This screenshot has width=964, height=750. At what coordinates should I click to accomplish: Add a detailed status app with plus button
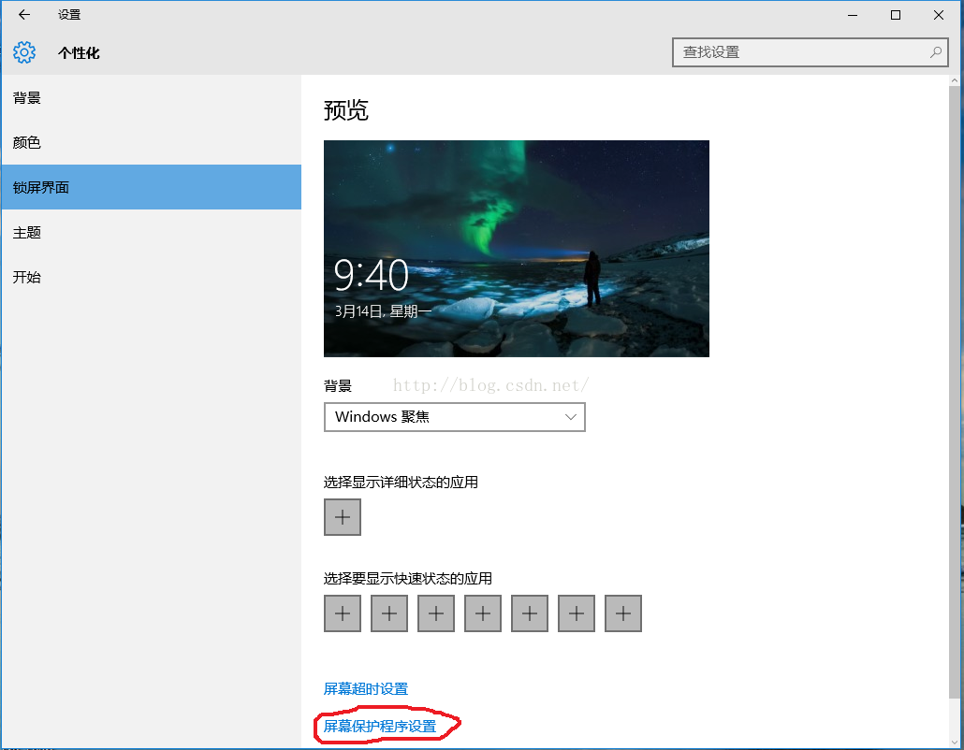(343, 517)
